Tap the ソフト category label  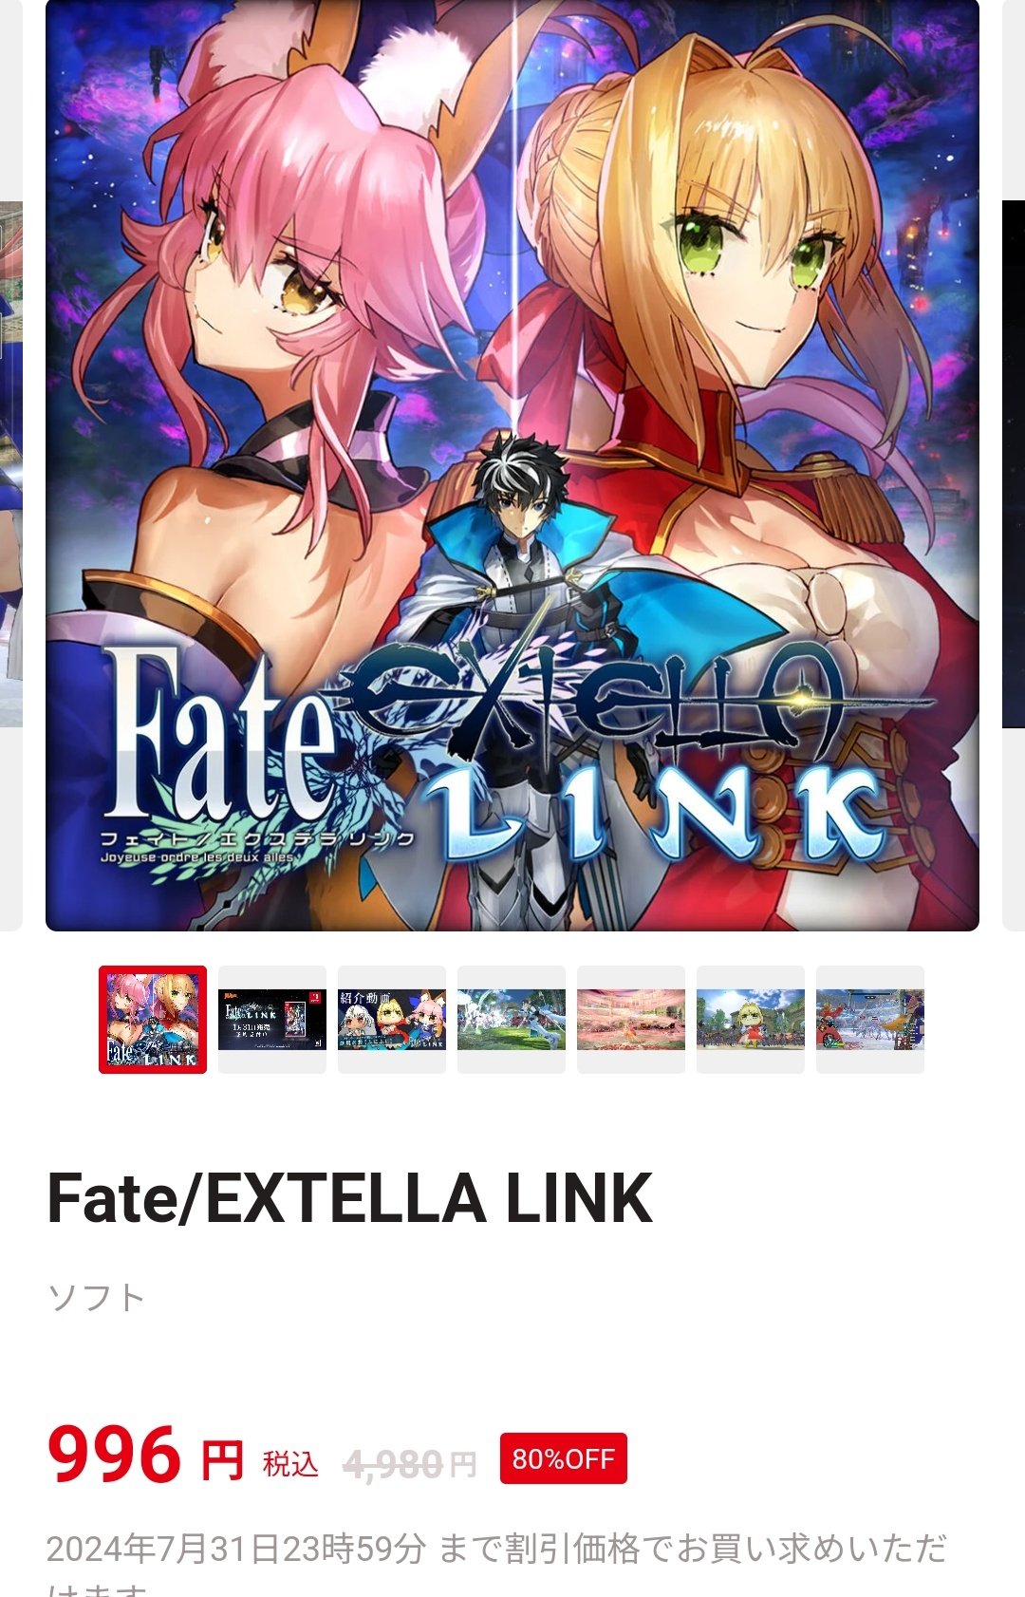tap(96, 1297)
